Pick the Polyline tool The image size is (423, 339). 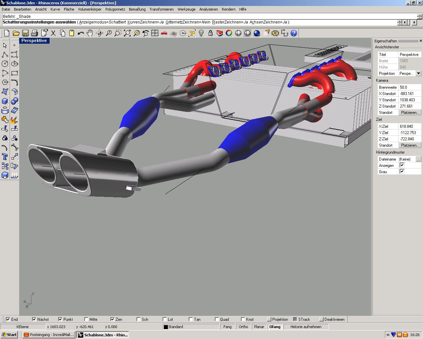5,55
